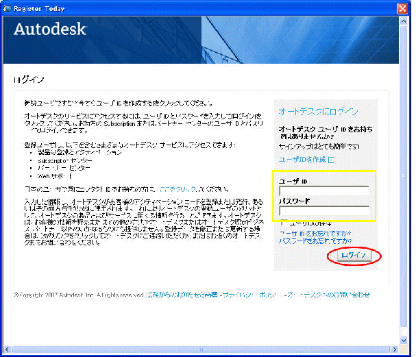Focus the パスワード input field
This screenshot has width=416, height=357.
pyautogui.click(x=324, y=211)
